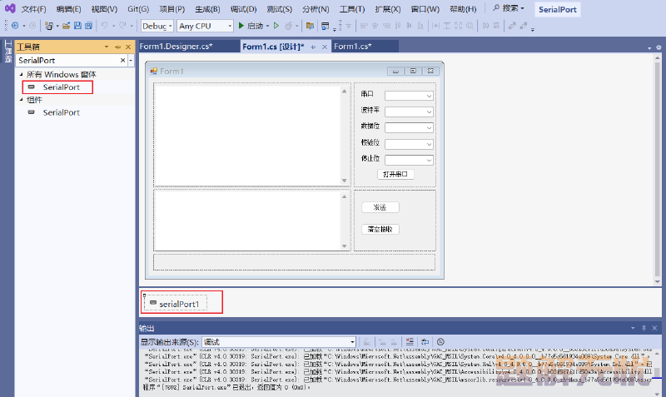This screenshot has height=397, width=666.
Task: Open the 停止位 combo box dropdown
Action: click(x=429, y=160)
